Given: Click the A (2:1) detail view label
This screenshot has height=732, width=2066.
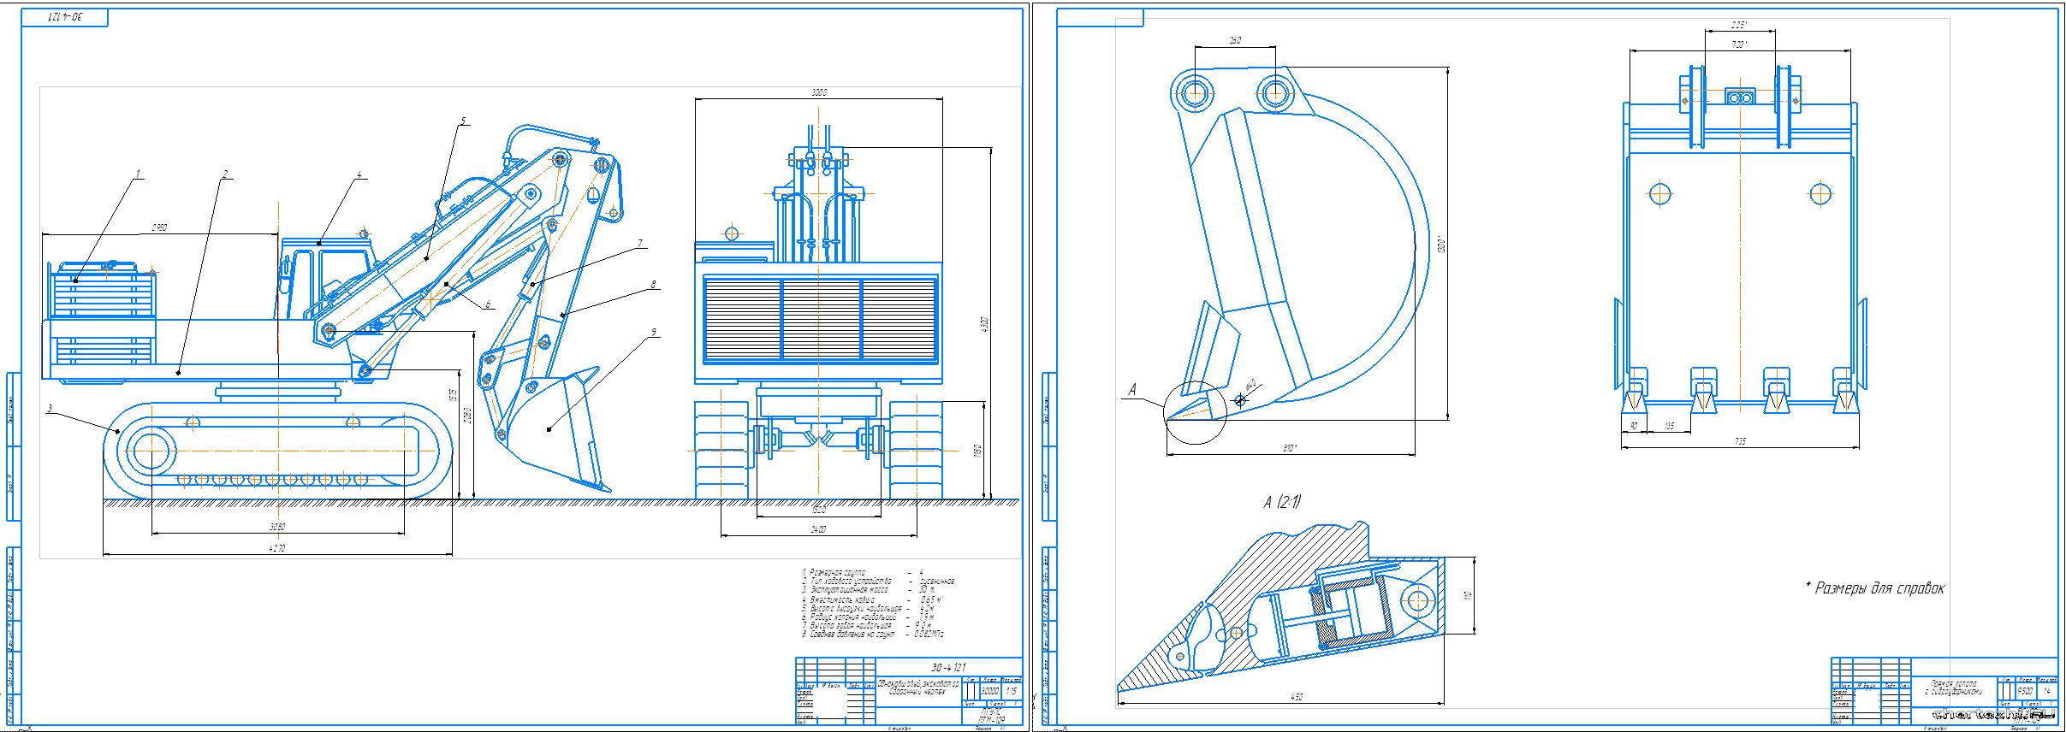Looking at the screenshot, I should tap(1281, 503).
